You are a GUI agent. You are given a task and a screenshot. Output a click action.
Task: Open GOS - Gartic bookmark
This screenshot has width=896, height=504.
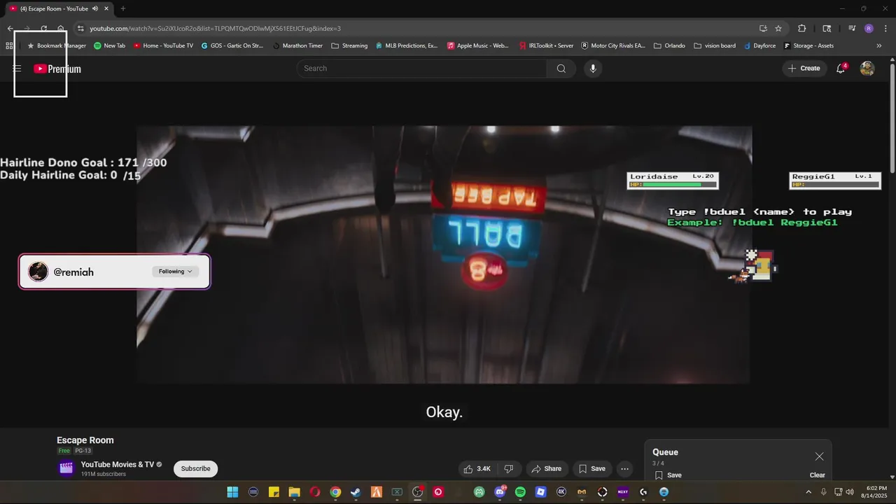click(x=232, y=45)
